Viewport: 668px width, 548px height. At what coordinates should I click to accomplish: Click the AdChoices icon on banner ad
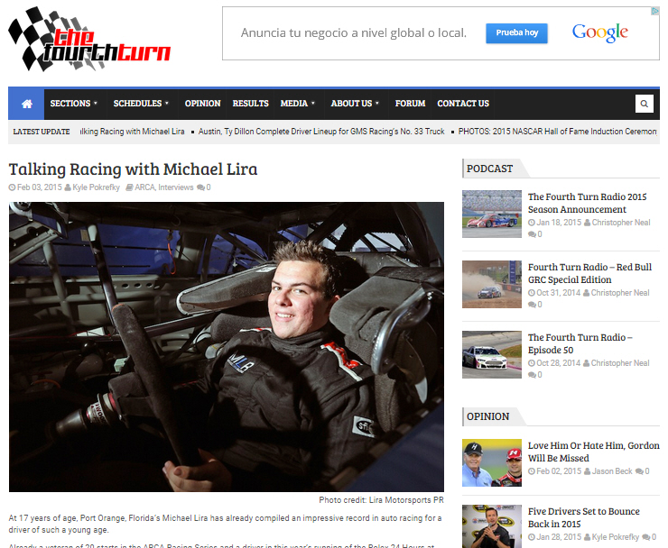coord(654,12)
